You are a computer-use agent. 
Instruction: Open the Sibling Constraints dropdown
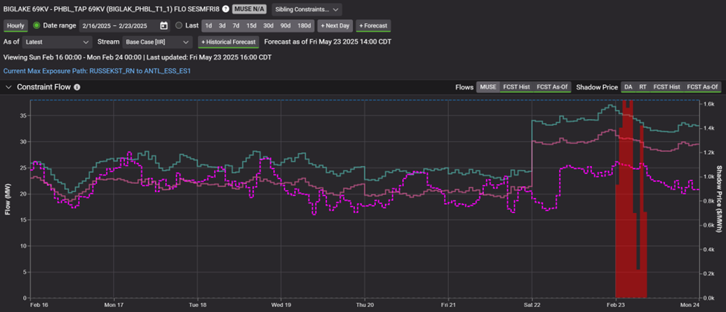point(308,10)
